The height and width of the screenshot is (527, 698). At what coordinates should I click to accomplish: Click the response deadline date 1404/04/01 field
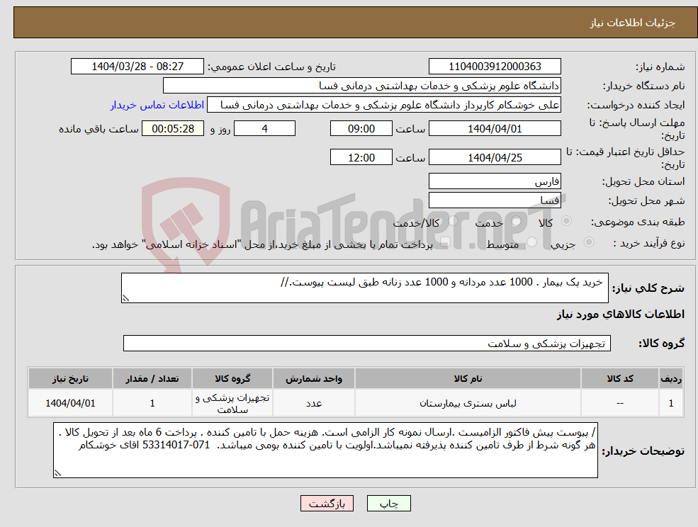[495, 129]
